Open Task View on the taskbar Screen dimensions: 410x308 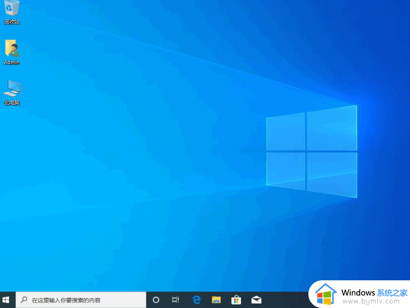coord(176,300)
